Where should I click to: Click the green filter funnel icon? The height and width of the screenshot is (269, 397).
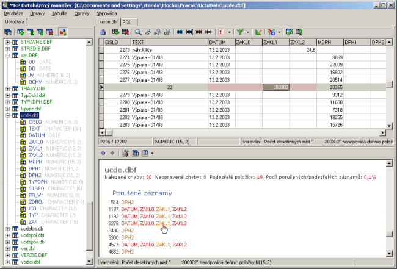click(x=241, y=31)
